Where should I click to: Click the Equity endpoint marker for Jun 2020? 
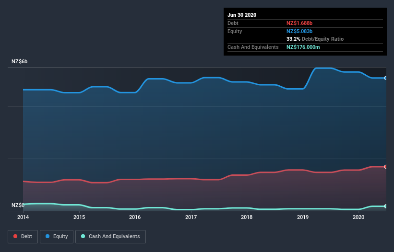[386, 78]
